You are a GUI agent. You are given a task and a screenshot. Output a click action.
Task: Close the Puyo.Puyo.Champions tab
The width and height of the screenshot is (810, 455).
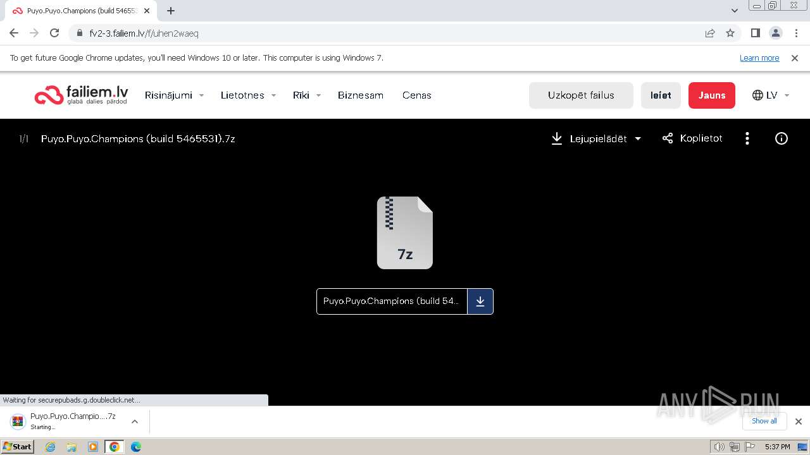click(146, 11)
